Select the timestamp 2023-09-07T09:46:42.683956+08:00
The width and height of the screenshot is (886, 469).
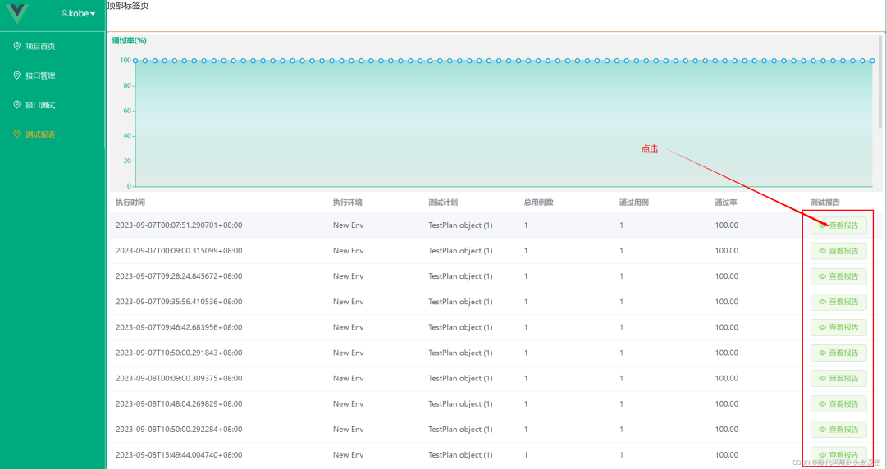pos(179,327)
